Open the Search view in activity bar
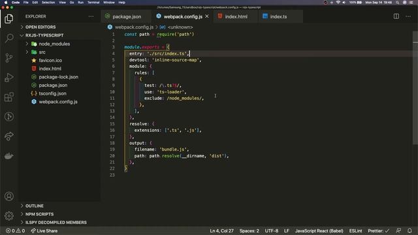This screenshot has width=418, height=235. pyautogui.click(x=8, y=38)
